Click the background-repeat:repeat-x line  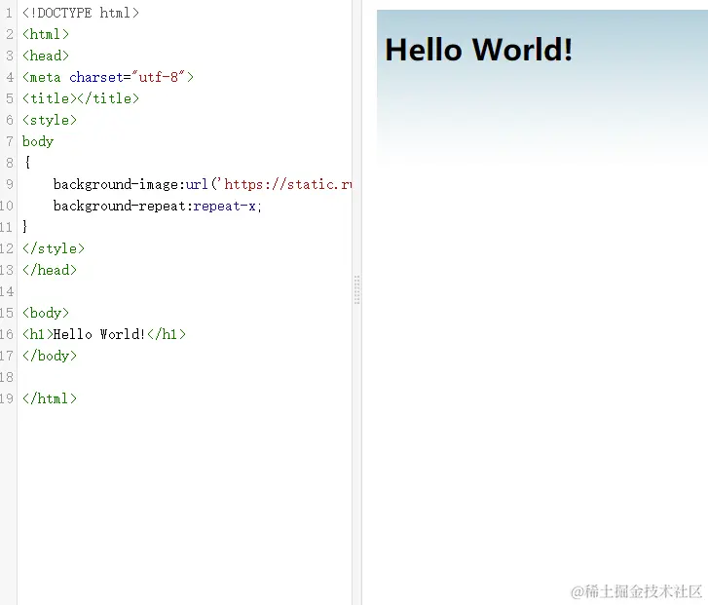158,206
